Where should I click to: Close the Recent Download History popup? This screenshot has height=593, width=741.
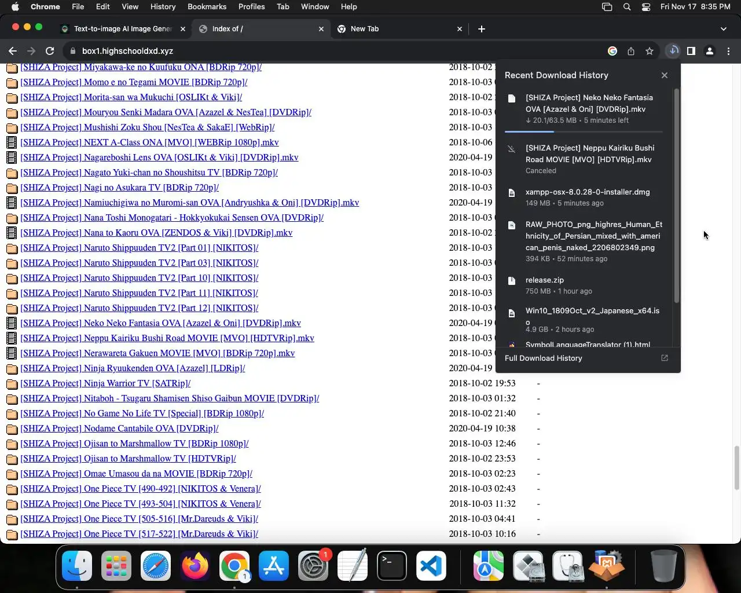[665, 75]
